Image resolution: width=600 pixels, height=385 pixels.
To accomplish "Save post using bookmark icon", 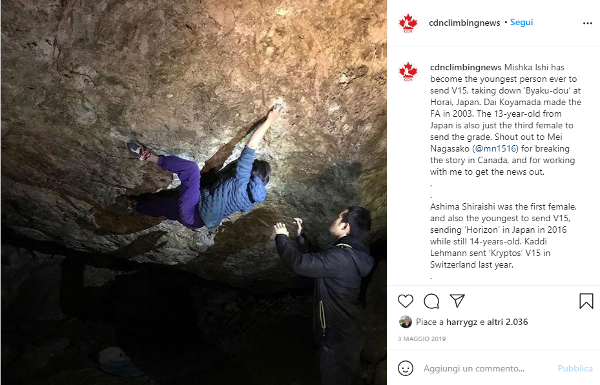I will click(586, 301).
